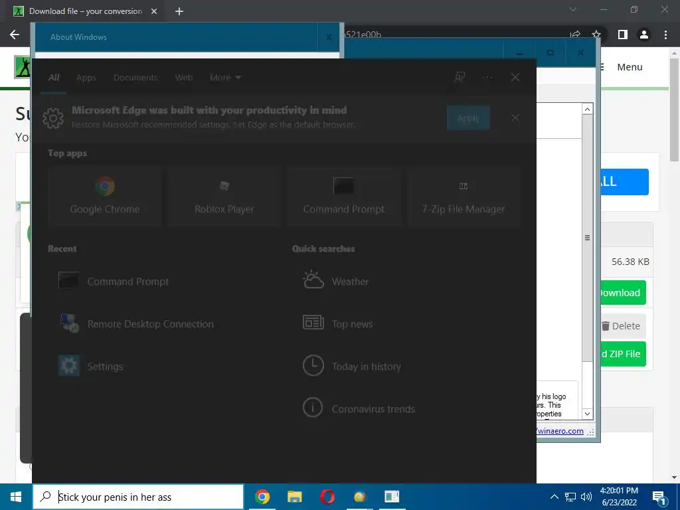Image resolution: width=680 pixels, height=510 pixels.
Task: Open Remote Desktop Connection recent item
Action: (136, 323)
